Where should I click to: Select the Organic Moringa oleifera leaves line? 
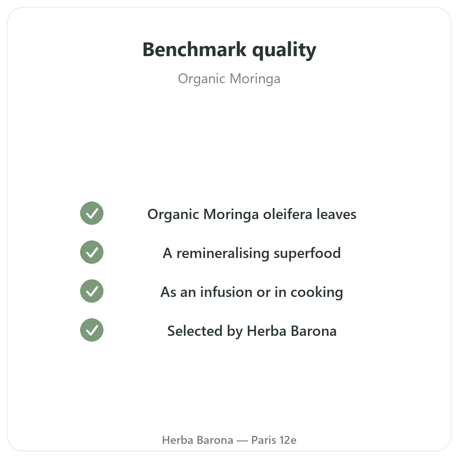point(252,214)
